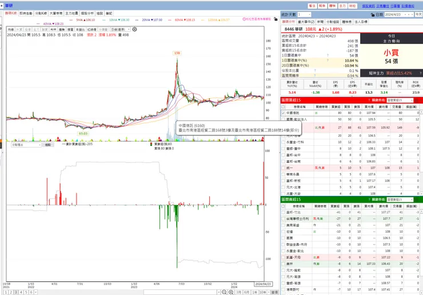The image size is (423, 295).
Task: Click the lock icon beside the 日期 field
Action: tap(373, 14)
